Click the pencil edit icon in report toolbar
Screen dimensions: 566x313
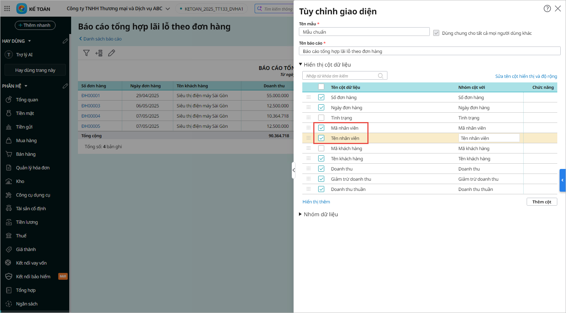(x=111, y=53)
